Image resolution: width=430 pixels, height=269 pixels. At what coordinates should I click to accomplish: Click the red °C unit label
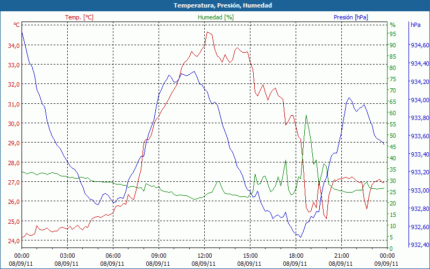[16, 25]
